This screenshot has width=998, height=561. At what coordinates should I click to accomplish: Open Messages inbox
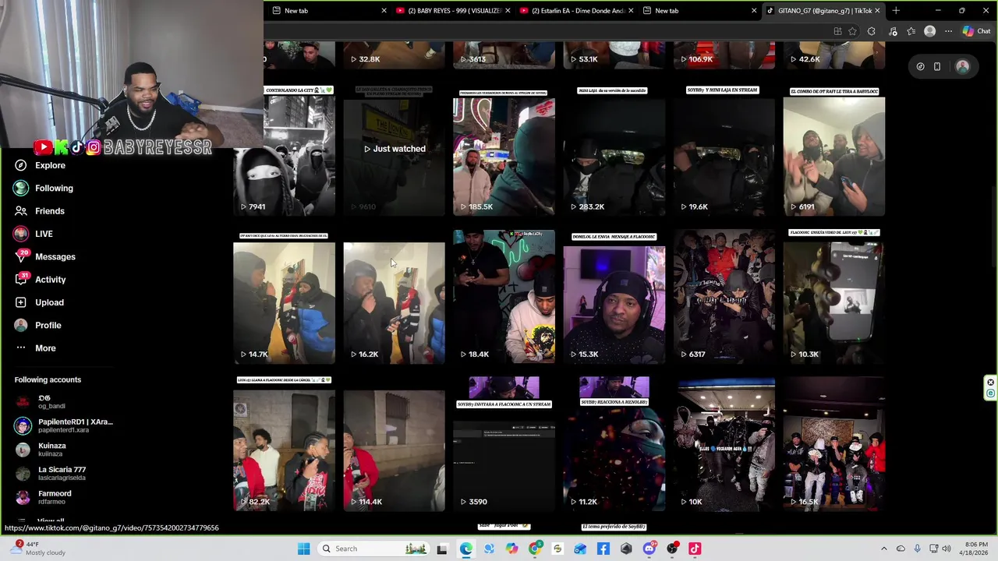(44, 256)
